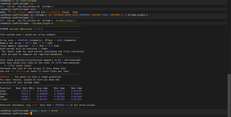This screenshot has width=231, height=117.
Task: Click stream.c in the first ls output
Action: 48,7
